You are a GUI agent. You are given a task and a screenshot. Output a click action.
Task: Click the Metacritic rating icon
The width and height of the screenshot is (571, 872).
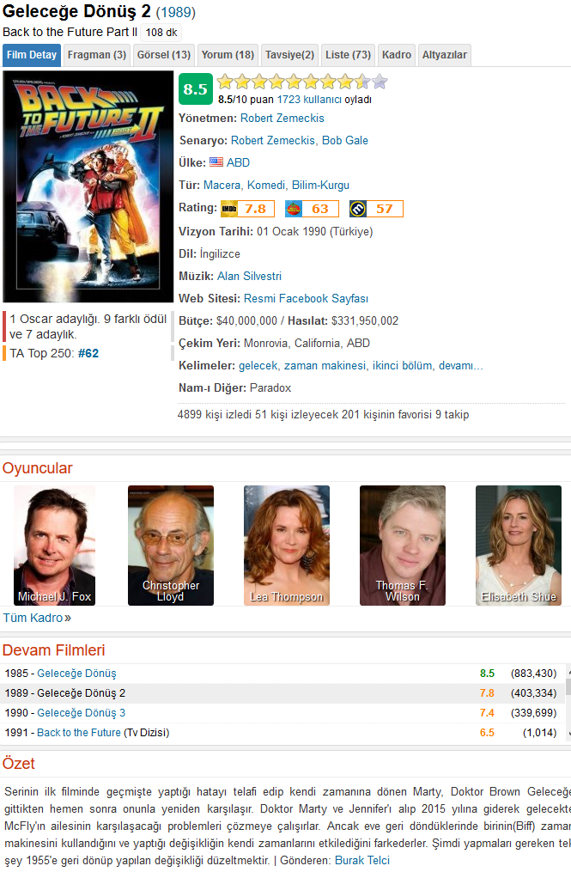[358, 209]
